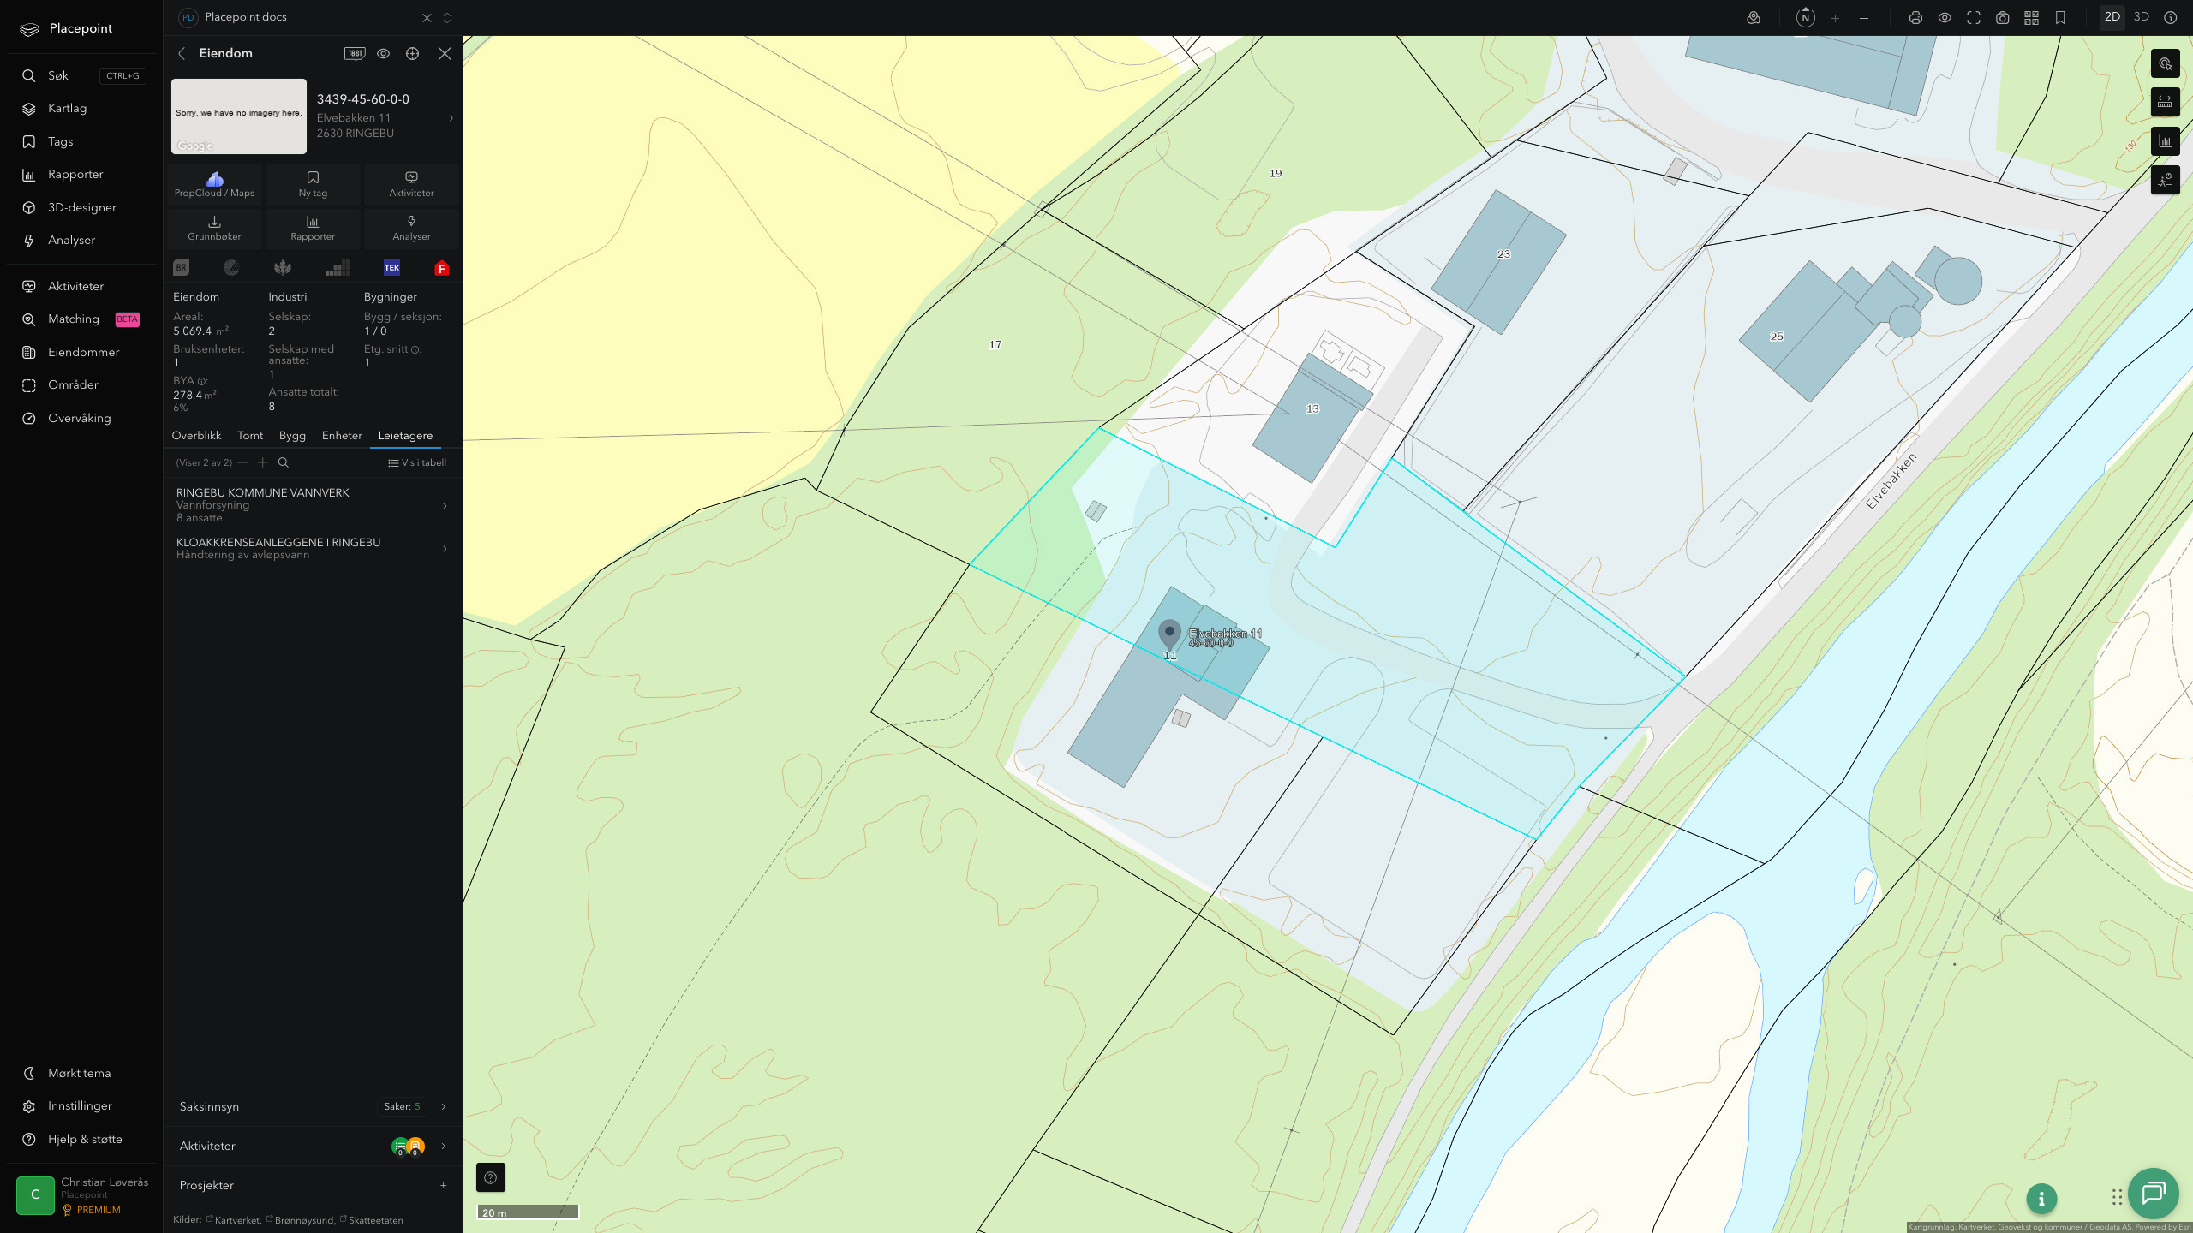
Task: Open Aktiviteter button in property panel
Action: tap(411, 184)
